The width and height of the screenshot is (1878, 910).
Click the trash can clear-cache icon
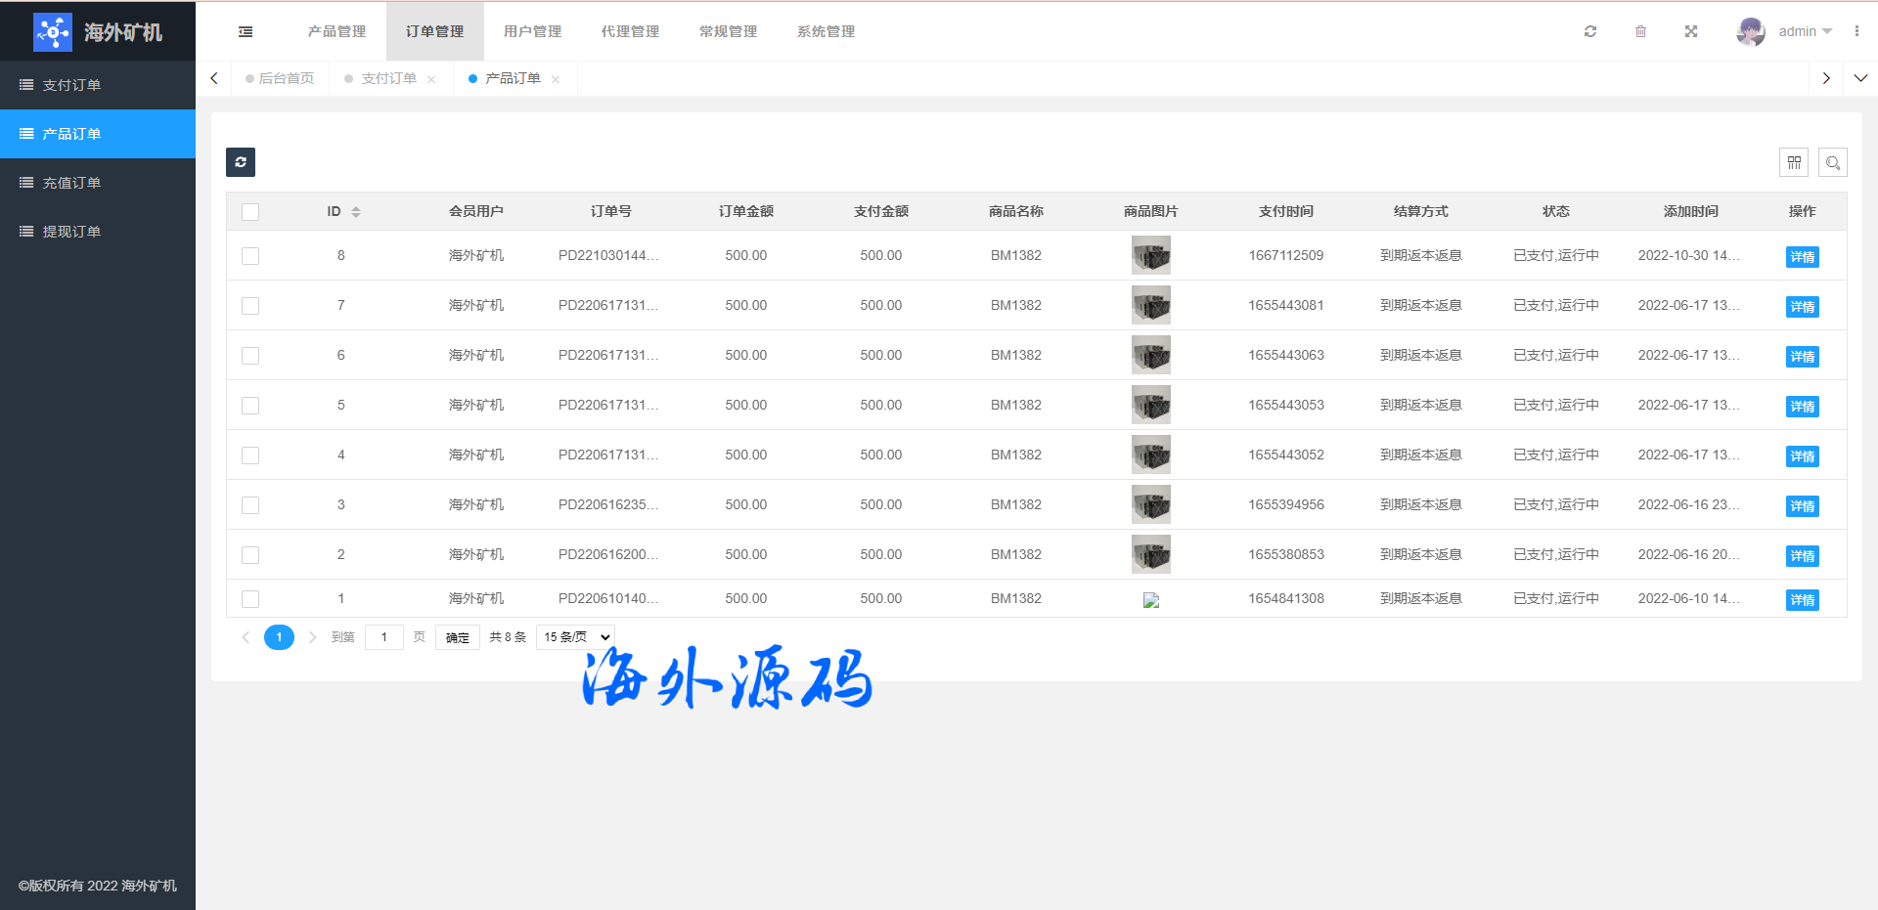(x=1640, y=31)
